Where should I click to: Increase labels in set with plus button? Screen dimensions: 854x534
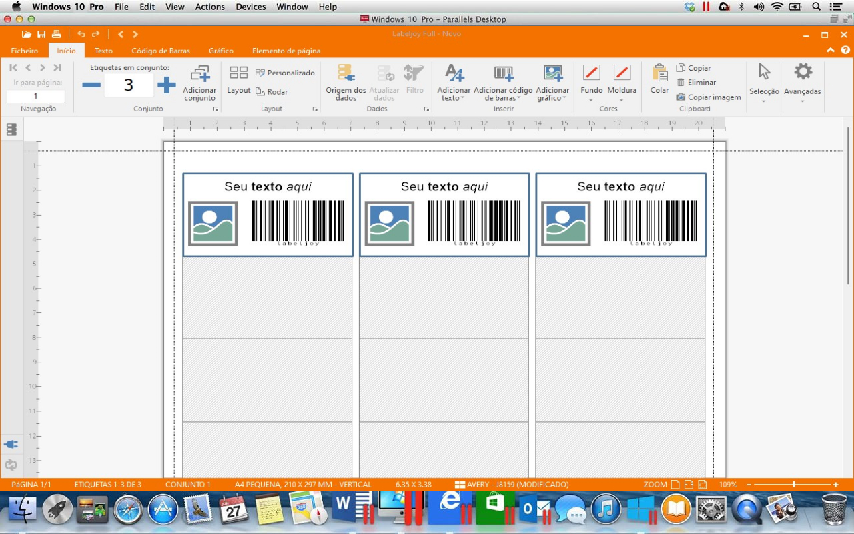pyautogui.click(x=166, y=85)
